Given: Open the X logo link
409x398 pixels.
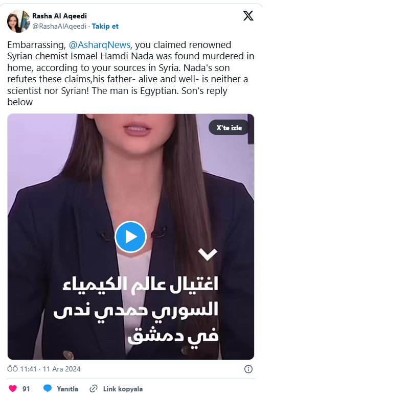Looking at the screenshot, I should tap(248, 16).
